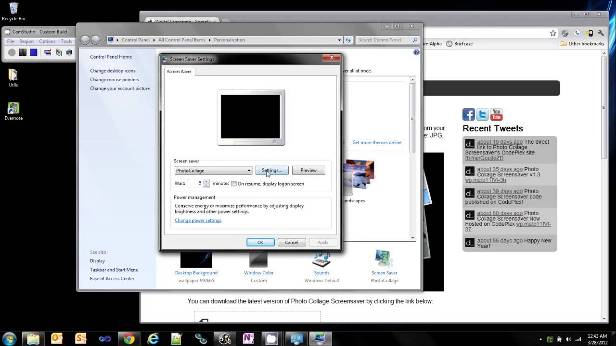This screenshot has width=616, height=346.
Task: Click the Explorer back arrow button
Action: point(85,40)
